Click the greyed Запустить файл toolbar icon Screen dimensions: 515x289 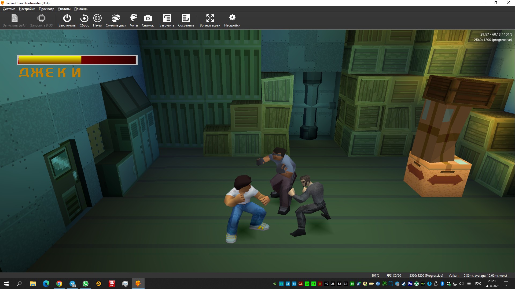click(x=14, y=21)
